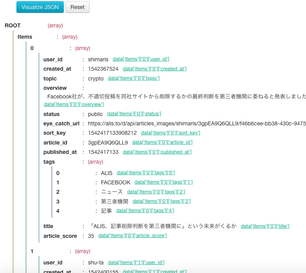This screenshot has height=273, width=306.
Task: Open the first item's status path link
Action: [134, 114]
